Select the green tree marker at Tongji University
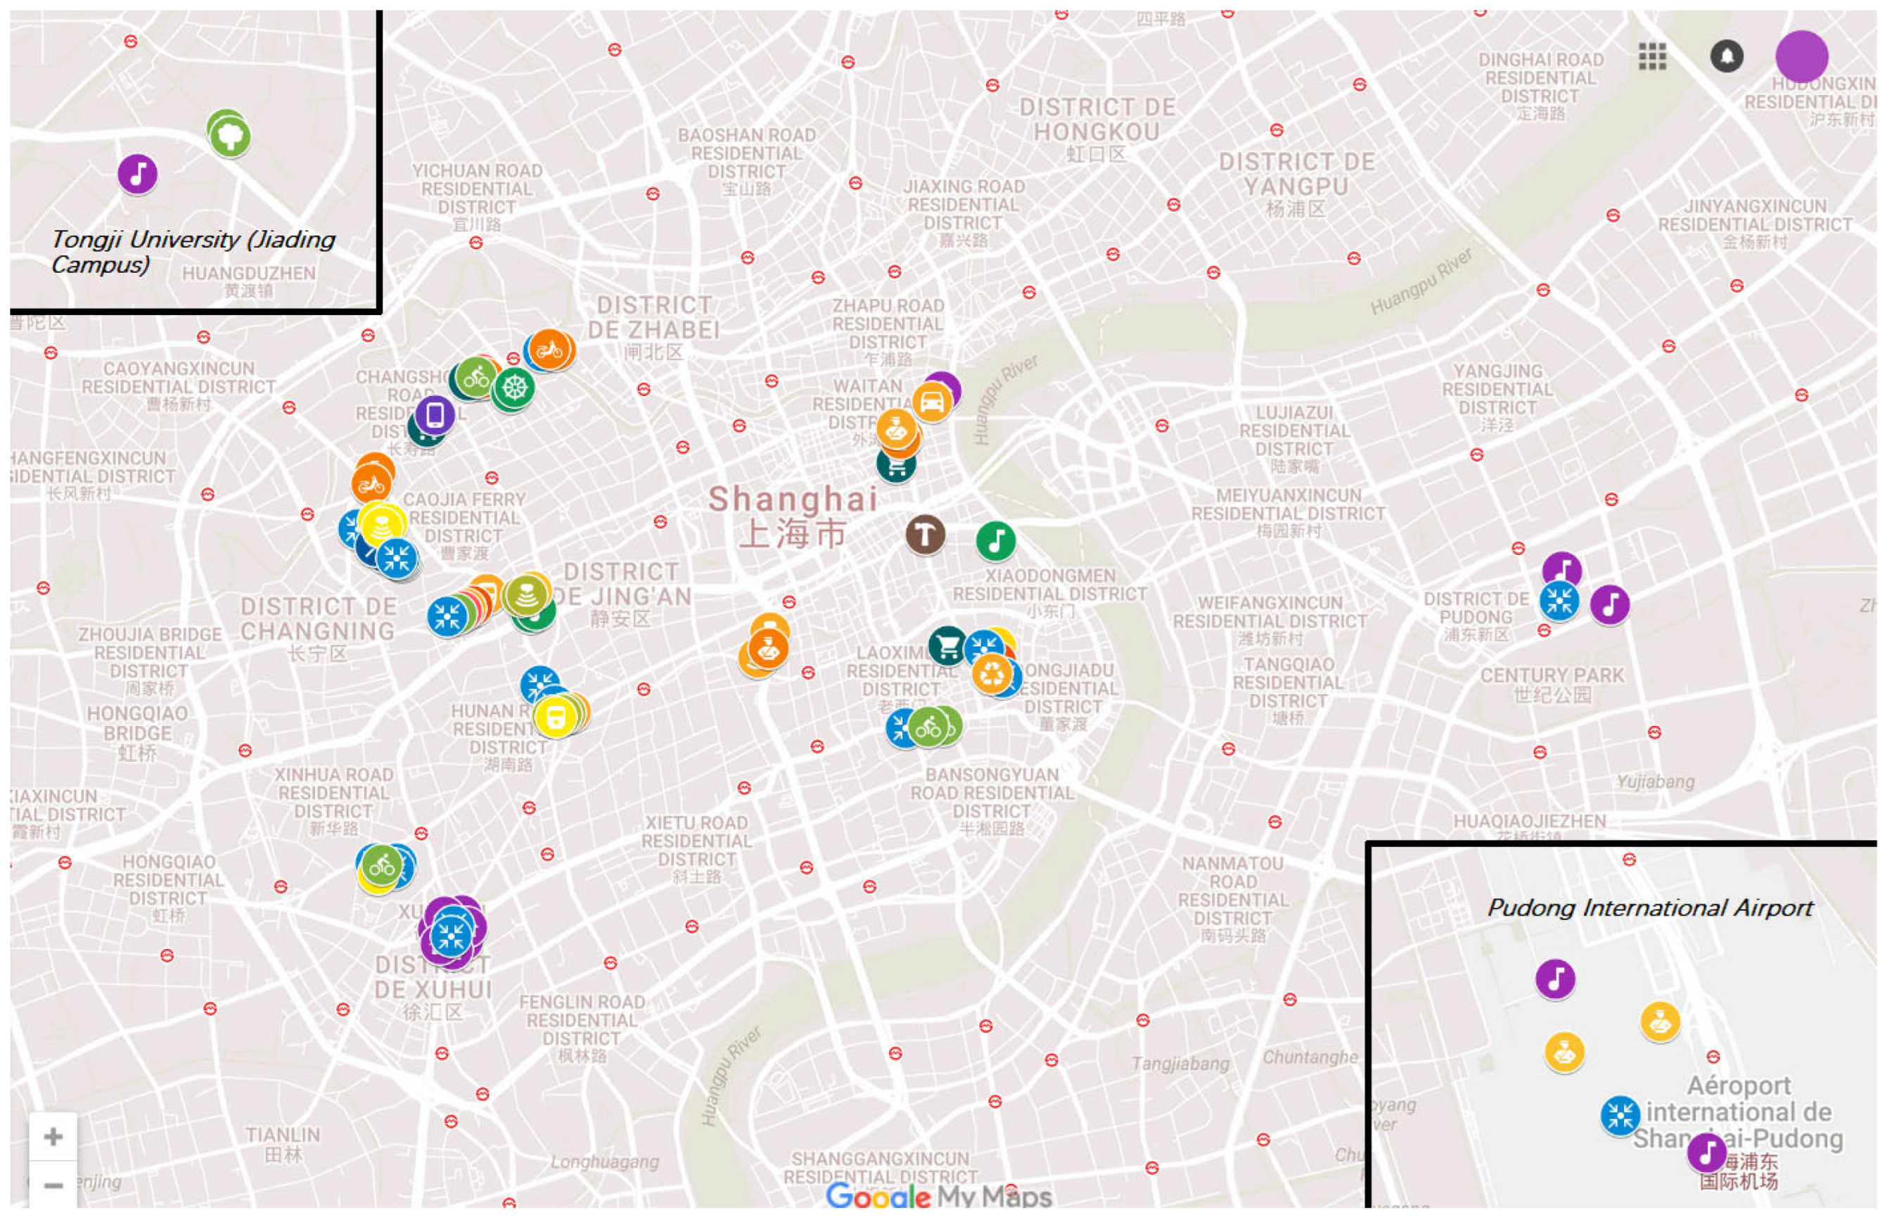The width and height of the screenshot is (1887, 1217). (230, 136)
